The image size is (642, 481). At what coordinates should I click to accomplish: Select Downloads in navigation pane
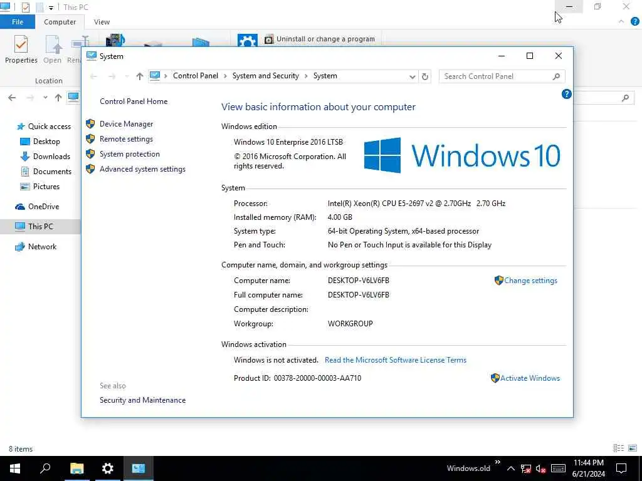click(45, 157)
